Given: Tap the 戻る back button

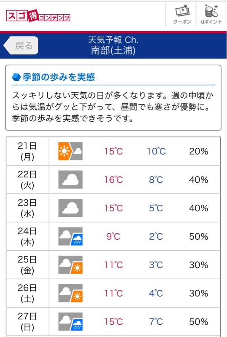Looking at the screenshot, I should coord(21,45).
